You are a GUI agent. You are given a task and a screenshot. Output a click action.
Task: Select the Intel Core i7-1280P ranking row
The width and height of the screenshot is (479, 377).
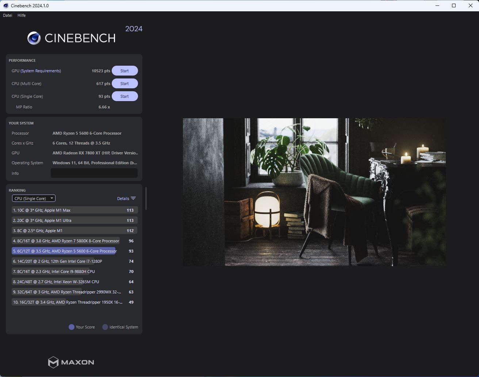[x=74, y=261]
